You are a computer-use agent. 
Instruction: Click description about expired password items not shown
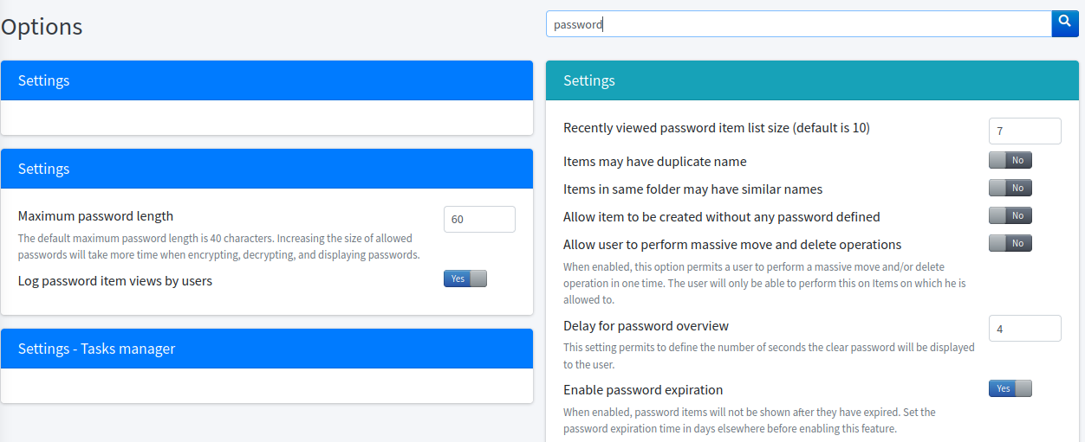click(750, 420)
